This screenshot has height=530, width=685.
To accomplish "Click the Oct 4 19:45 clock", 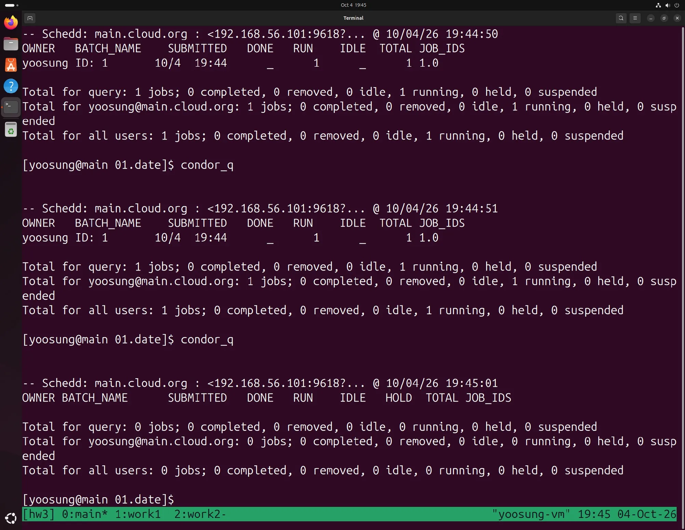I will [x=353, y=5].
